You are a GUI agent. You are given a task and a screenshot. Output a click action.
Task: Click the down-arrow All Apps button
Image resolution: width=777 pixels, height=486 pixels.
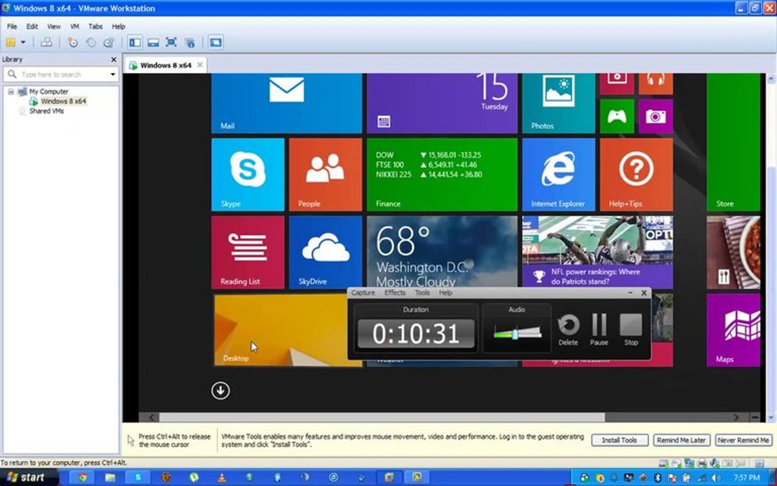(x=221, y=391)
